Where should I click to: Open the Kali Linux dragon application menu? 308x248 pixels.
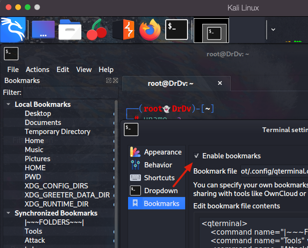tap(12, 29)
